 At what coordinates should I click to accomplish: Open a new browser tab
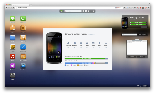pyautogui.click(x=31, y=5)
